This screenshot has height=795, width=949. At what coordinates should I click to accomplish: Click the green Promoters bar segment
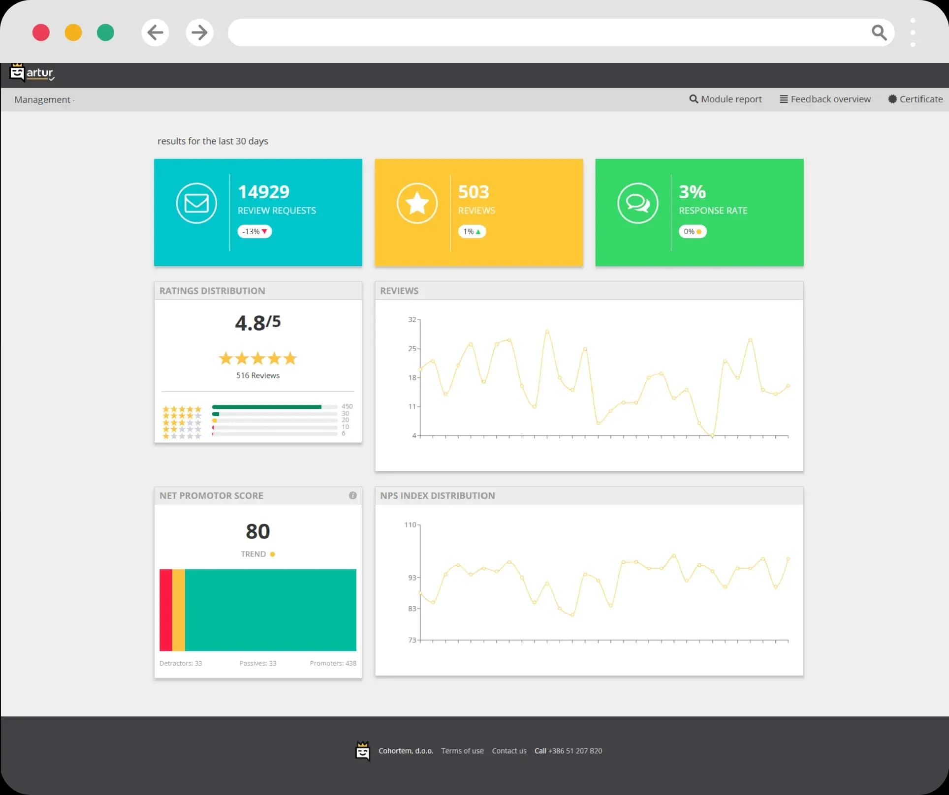[270, 610]
